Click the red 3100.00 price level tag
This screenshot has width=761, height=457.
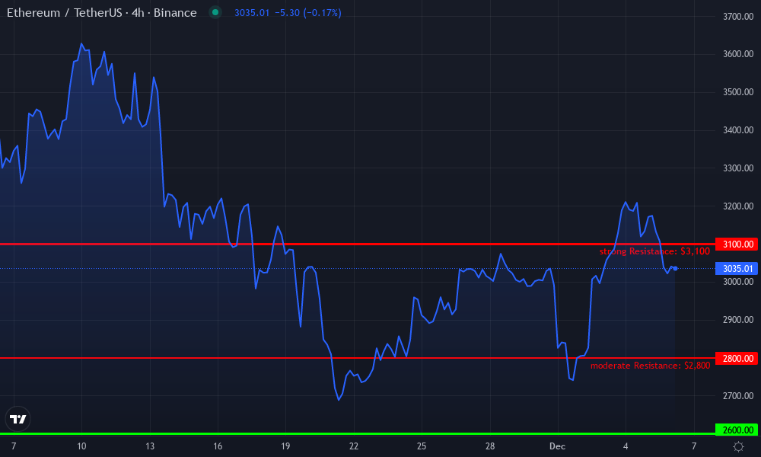735,244
